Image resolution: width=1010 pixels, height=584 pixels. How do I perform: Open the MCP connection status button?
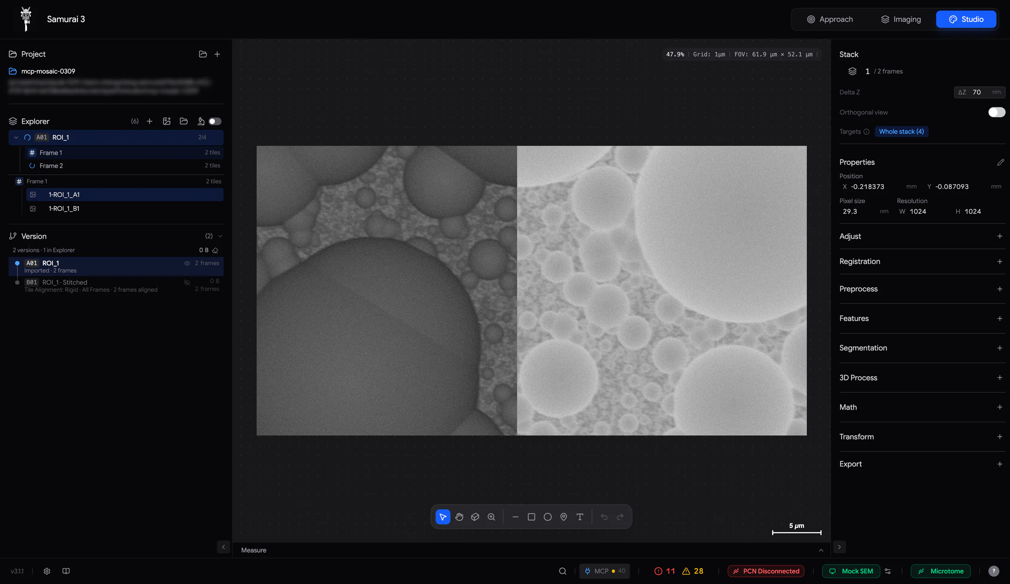pos(605,571)
